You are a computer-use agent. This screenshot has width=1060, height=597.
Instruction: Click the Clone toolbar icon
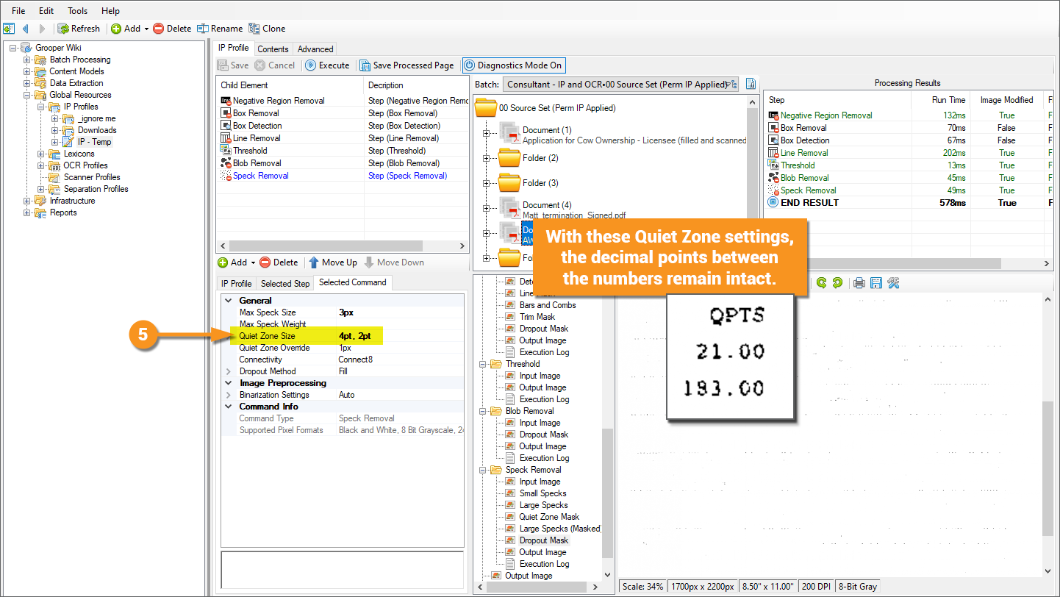(254, 29)
